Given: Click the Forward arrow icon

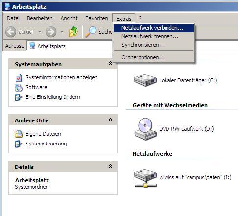Looking at the screenshot, I should pyautogui.click(x=51, y=32).
